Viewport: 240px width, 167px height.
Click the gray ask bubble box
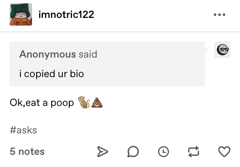click(x=107, y=64)
